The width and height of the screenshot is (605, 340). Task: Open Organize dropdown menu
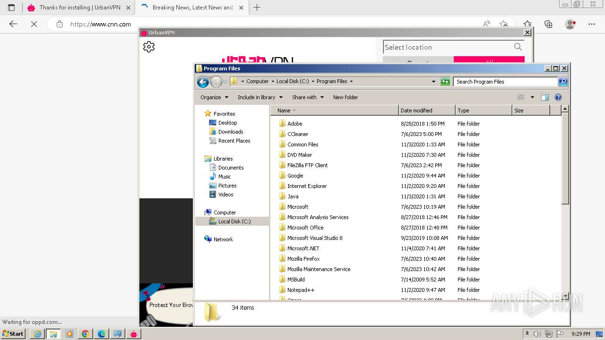214,97
